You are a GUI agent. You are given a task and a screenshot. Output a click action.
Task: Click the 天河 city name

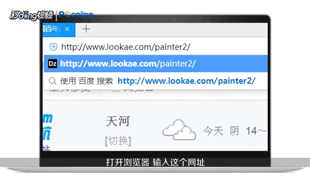click(x=118, y=121)
